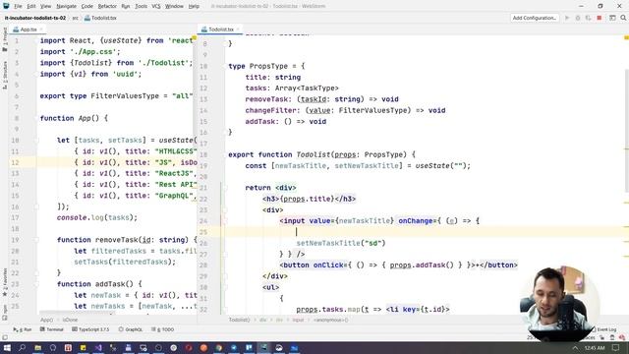Collapse function removeTask via gutter fold marker

click(36, 240)
